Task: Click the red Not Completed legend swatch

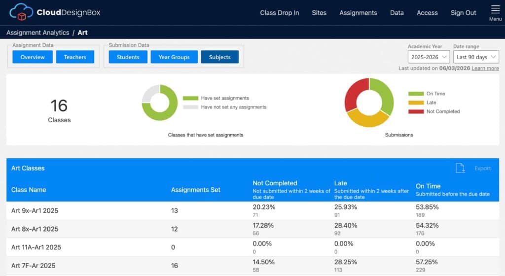Action: 416,111
